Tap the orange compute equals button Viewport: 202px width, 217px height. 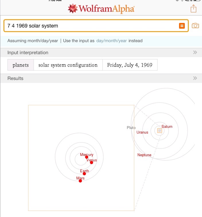[182, 26]
